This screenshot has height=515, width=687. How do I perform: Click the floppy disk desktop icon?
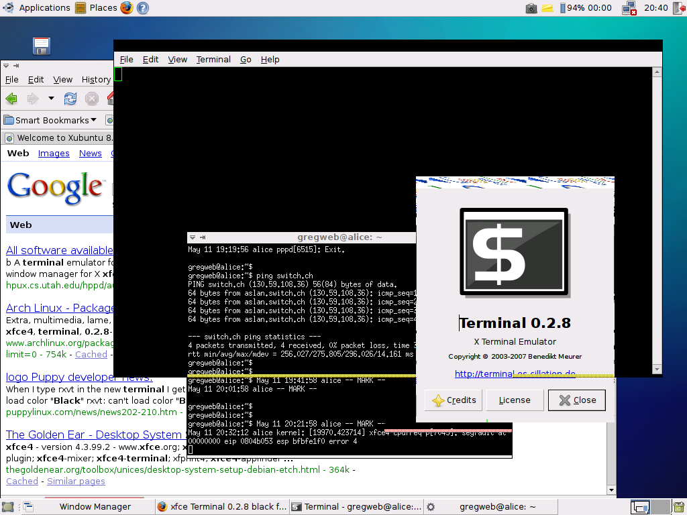(x=42, y=46)
